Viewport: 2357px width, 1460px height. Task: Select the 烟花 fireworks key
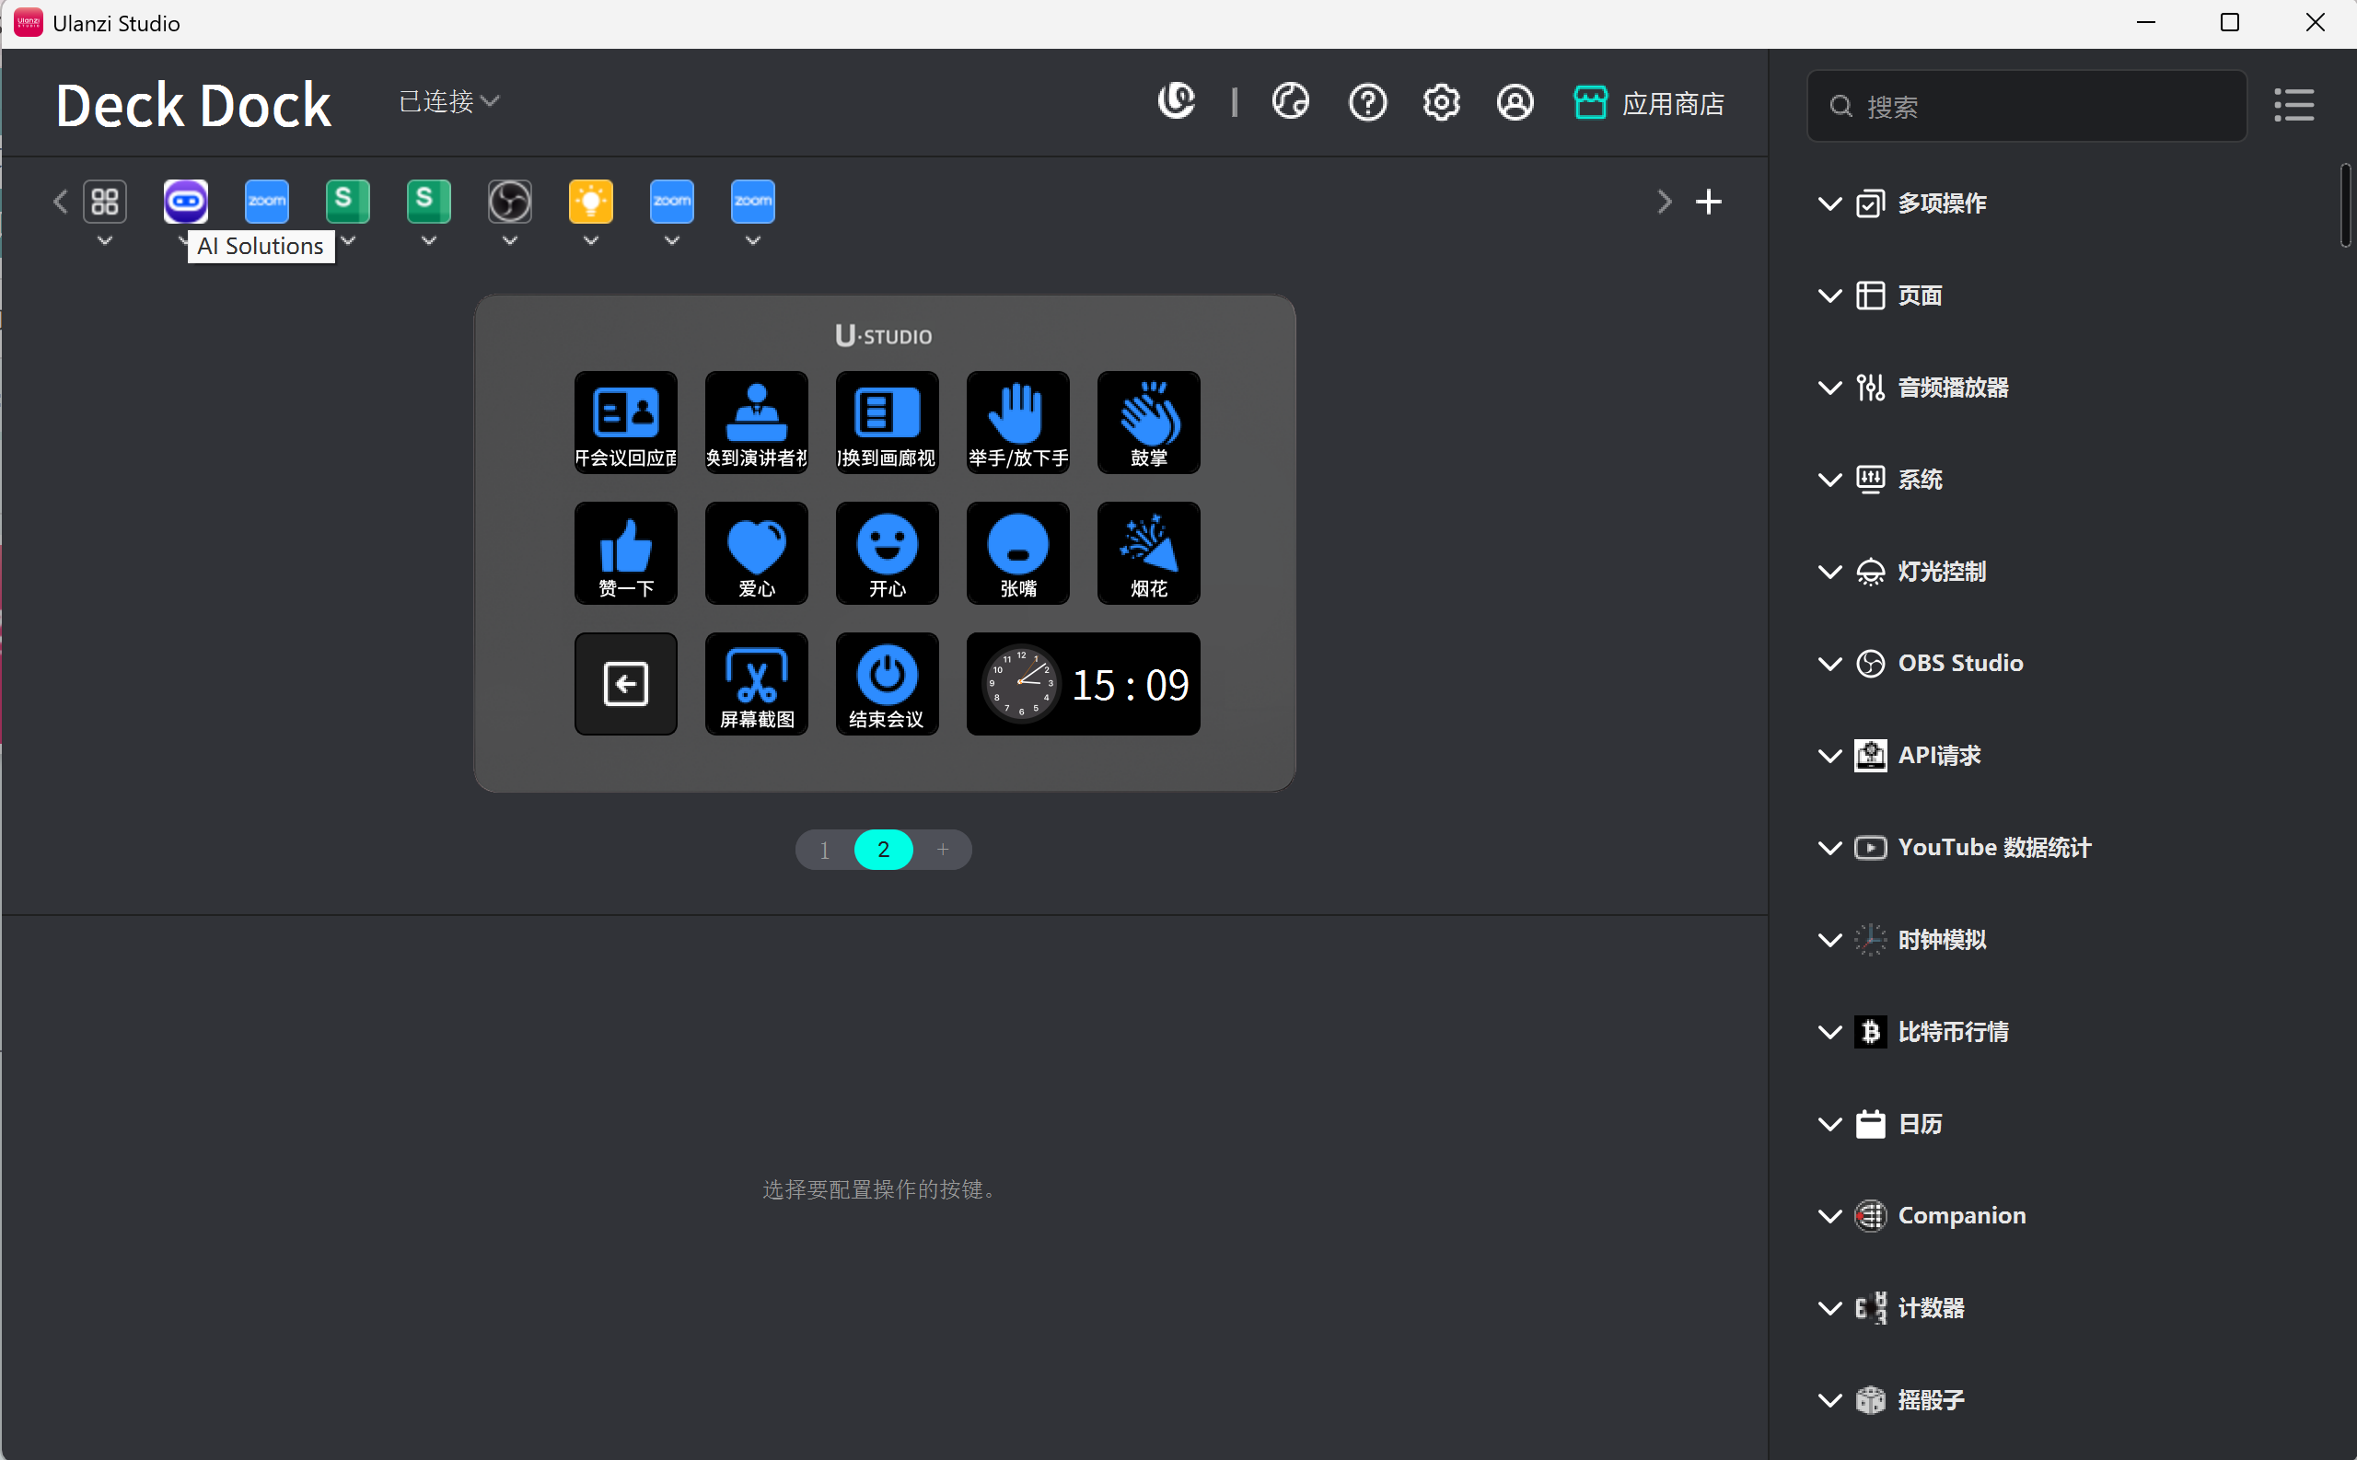click(x=1148, y=552)
